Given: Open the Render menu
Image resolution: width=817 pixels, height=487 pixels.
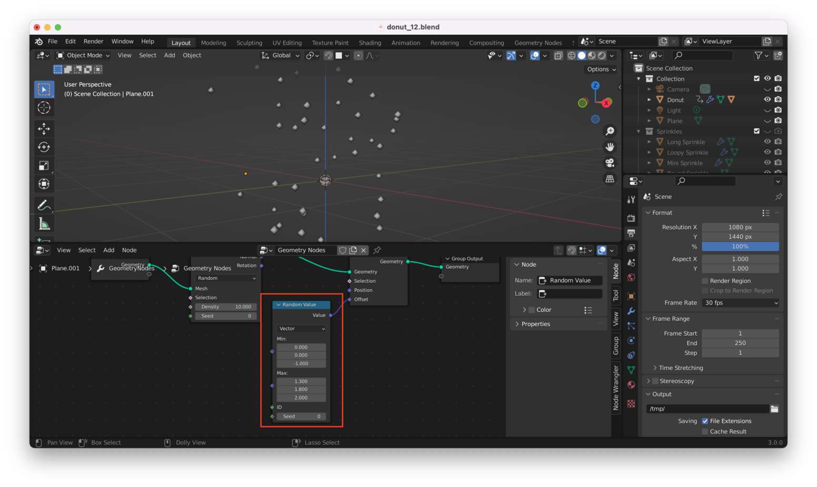Looking at the screenshot, I should [93, 41].
